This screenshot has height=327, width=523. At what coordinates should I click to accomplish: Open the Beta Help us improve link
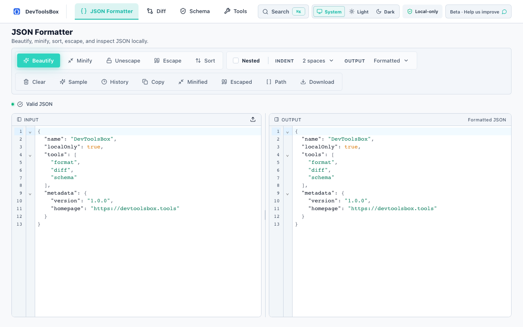coord(478,11)
